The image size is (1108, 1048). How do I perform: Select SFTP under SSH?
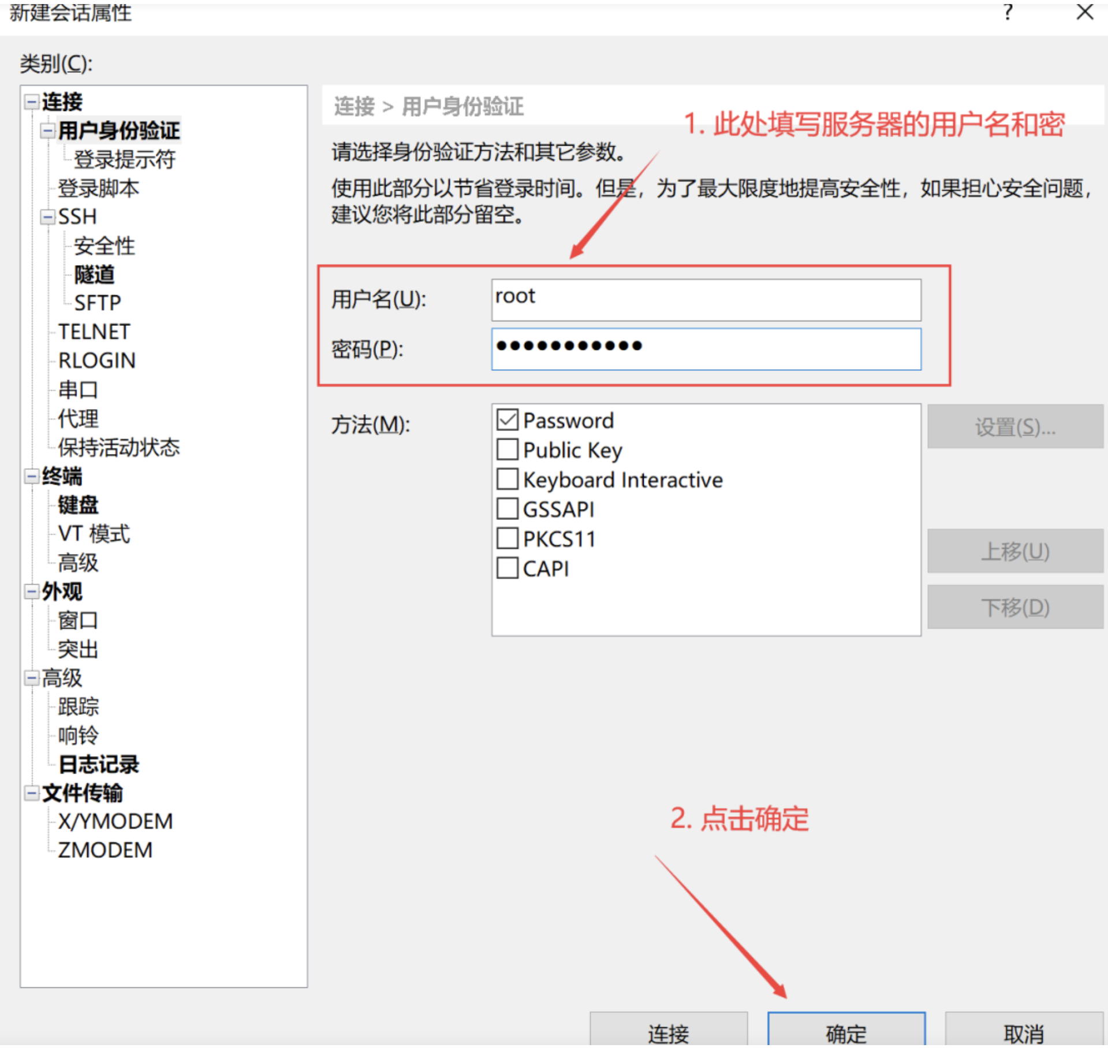click(x=98, y=303)
